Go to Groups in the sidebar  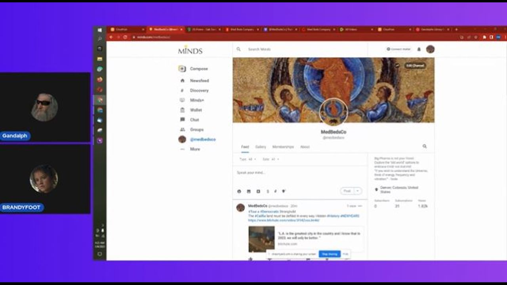point(196,130)
